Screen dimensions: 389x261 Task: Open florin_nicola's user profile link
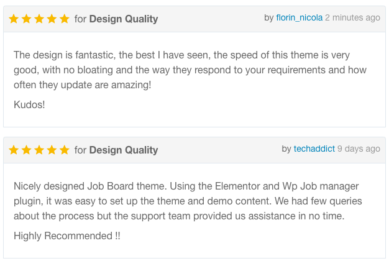point(299,18)
